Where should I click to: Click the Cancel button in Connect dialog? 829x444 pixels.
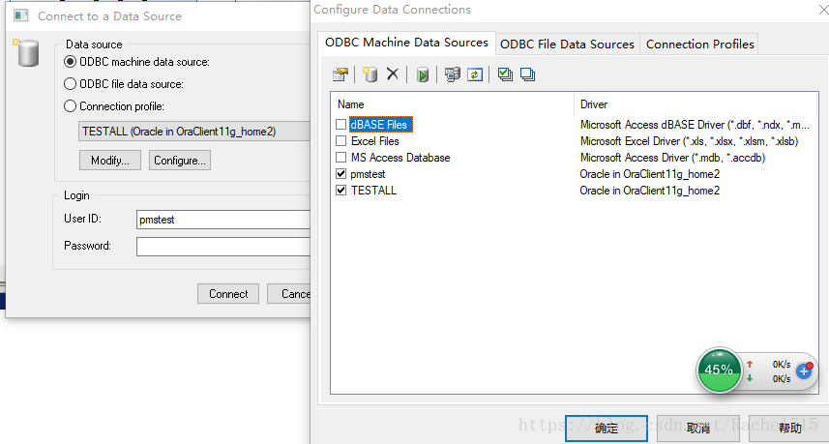point(289,294)
